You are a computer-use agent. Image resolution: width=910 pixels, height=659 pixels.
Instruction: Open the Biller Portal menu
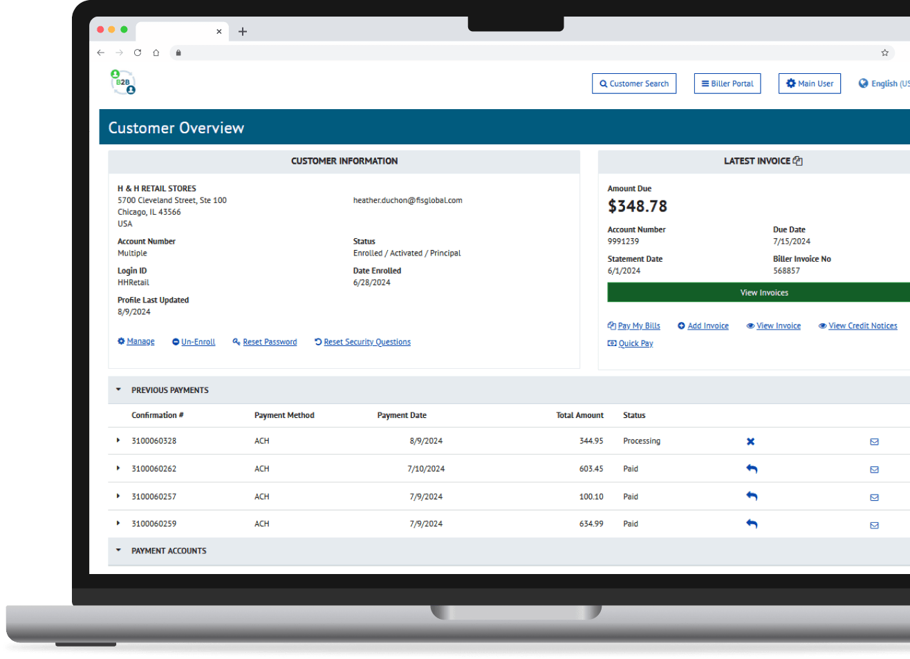(727, 84)
